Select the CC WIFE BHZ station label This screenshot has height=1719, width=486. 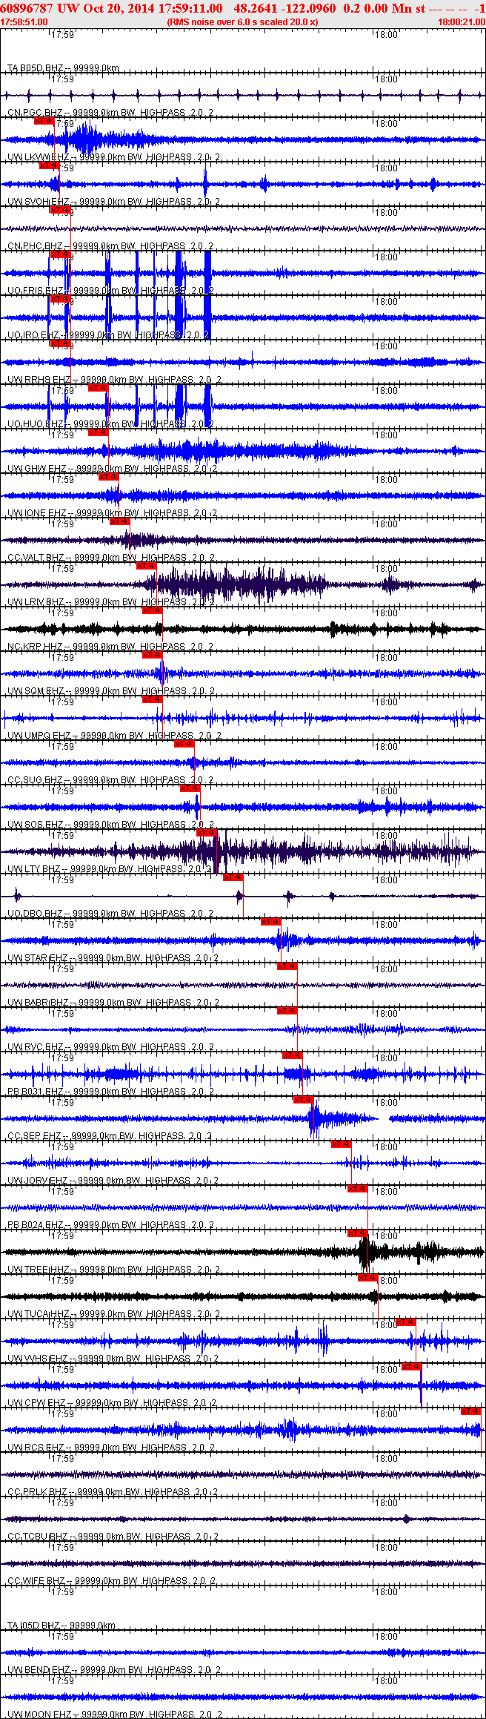tap(110, 1581)
